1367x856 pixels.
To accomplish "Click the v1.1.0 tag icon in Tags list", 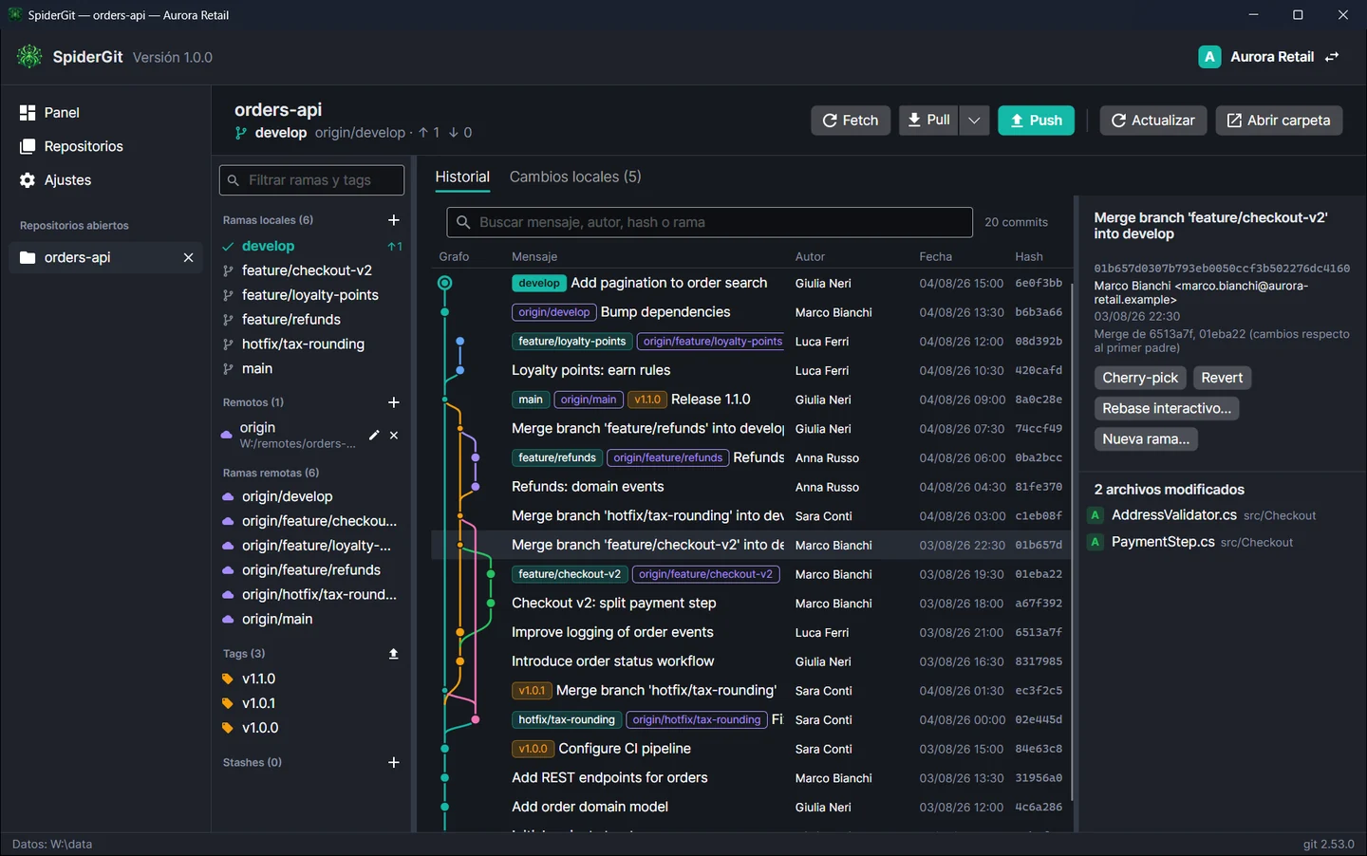I will (x=228, y=679).
